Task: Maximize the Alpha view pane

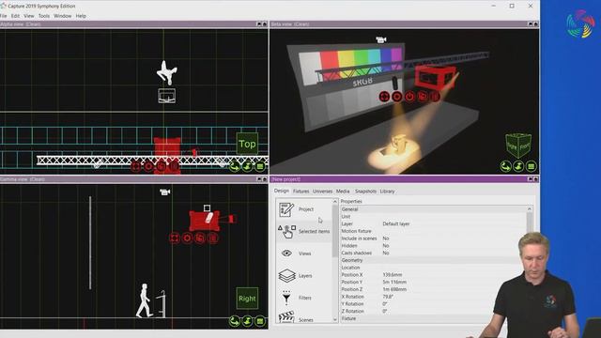Action: coord(259,24)
